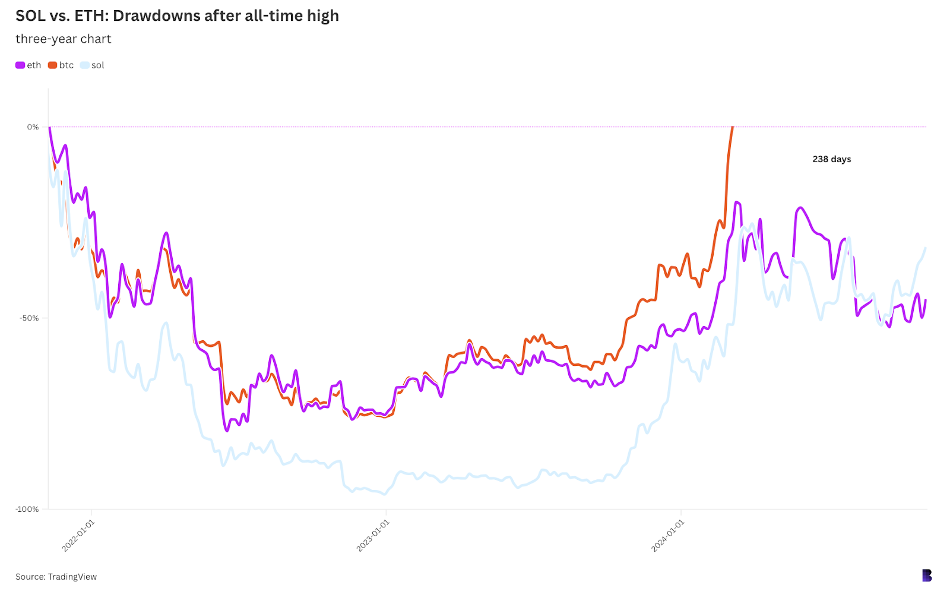
Task: Click the "238 days" annotation
Action: coord(831,159)
